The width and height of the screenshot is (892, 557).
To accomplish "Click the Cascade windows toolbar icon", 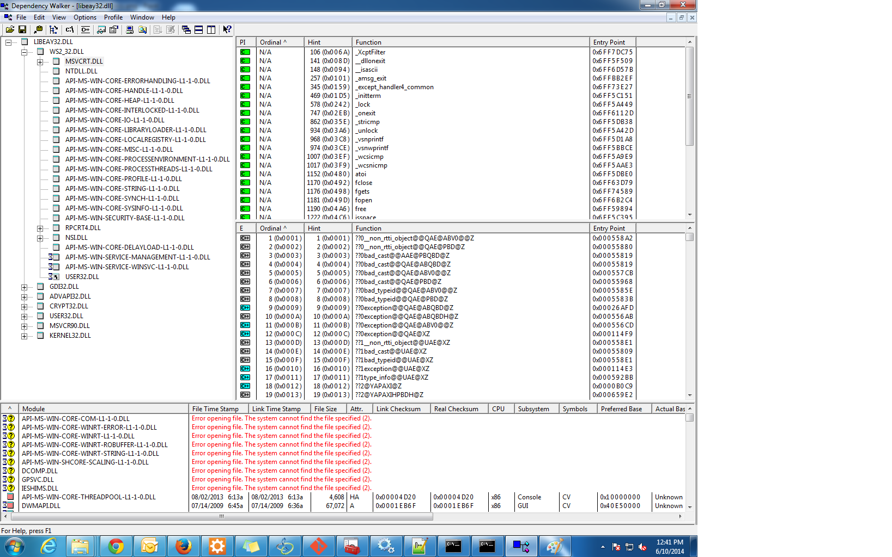I will tap(186, 29).
